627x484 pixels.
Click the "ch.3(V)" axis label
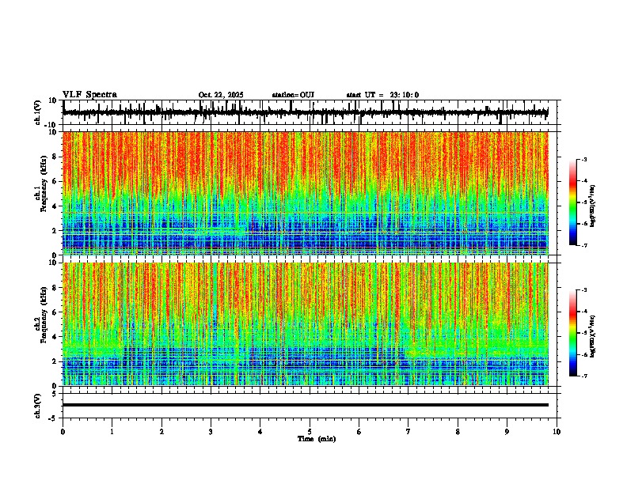click(x=37, y=406)
